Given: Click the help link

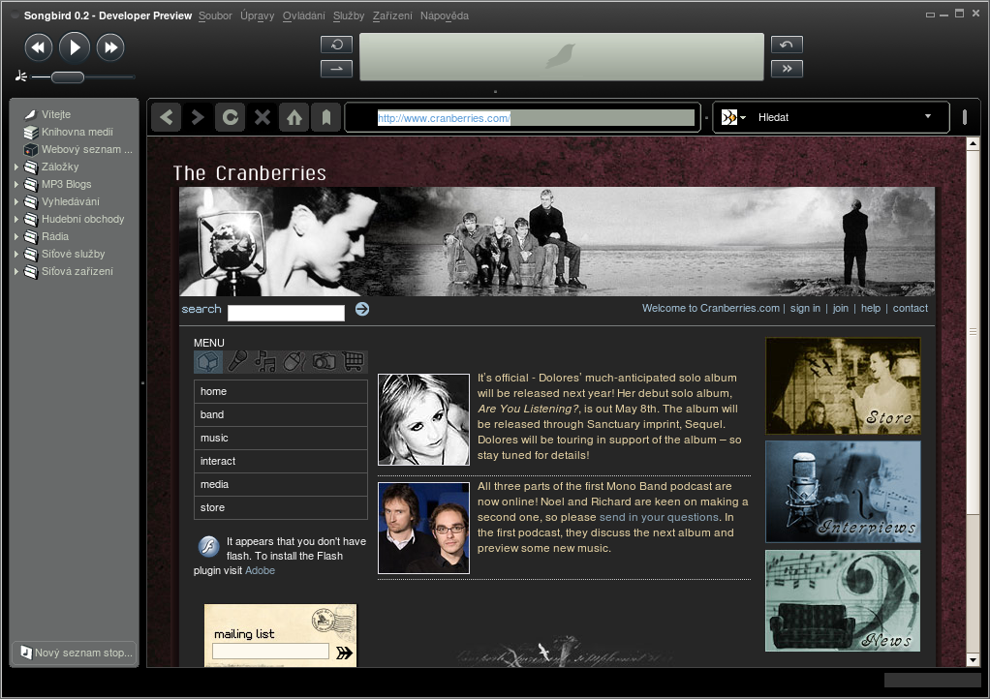Looking at the screenshot, I should (871, 308).
